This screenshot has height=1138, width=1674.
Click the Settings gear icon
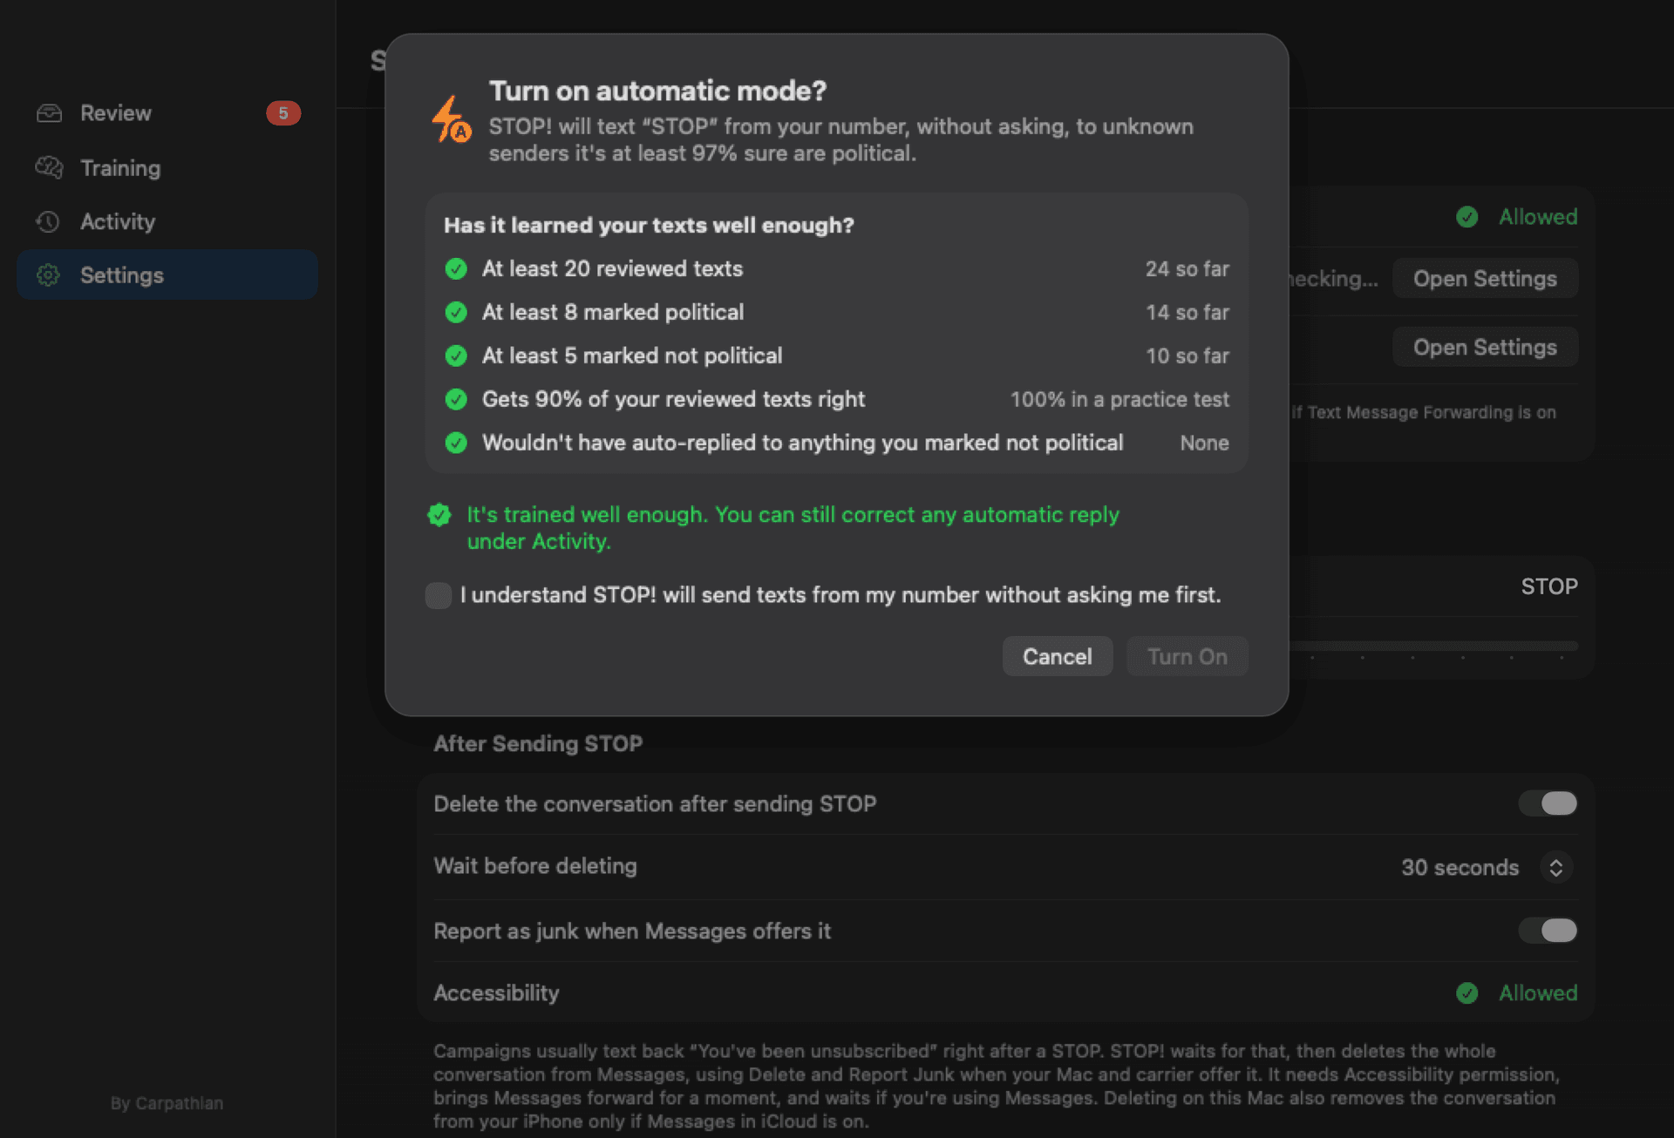click(48, 275)
